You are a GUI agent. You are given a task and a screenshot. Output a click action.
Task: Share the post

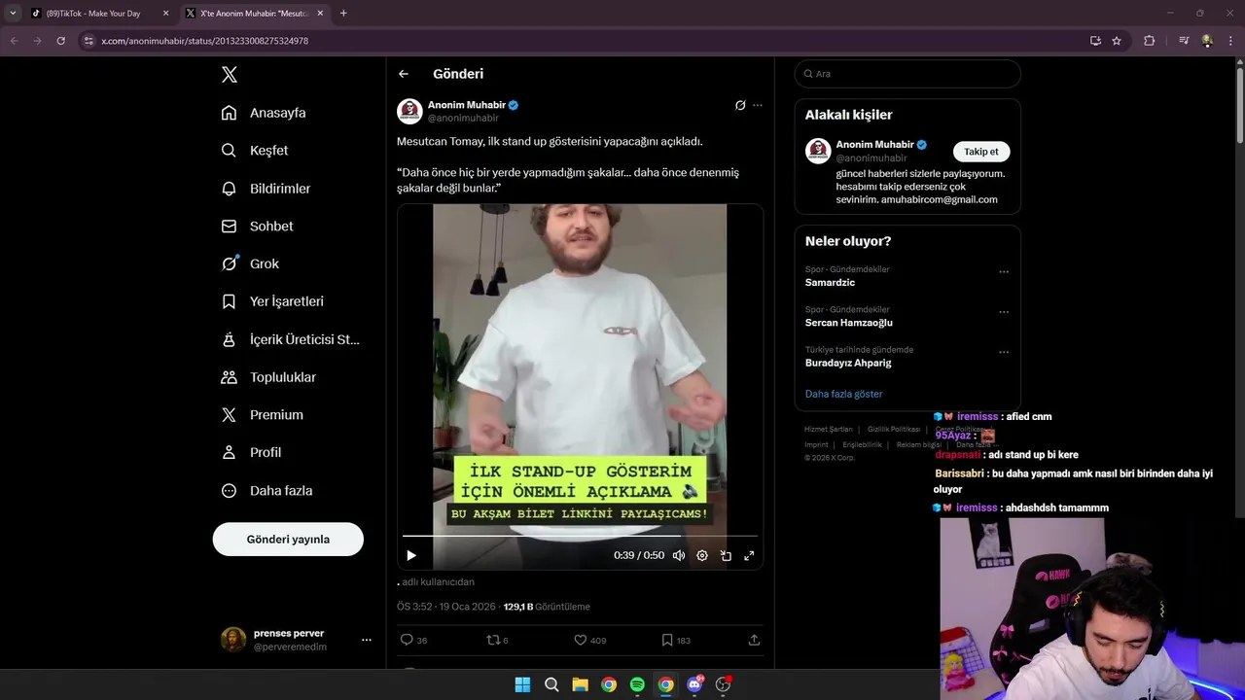coord(754,640)
